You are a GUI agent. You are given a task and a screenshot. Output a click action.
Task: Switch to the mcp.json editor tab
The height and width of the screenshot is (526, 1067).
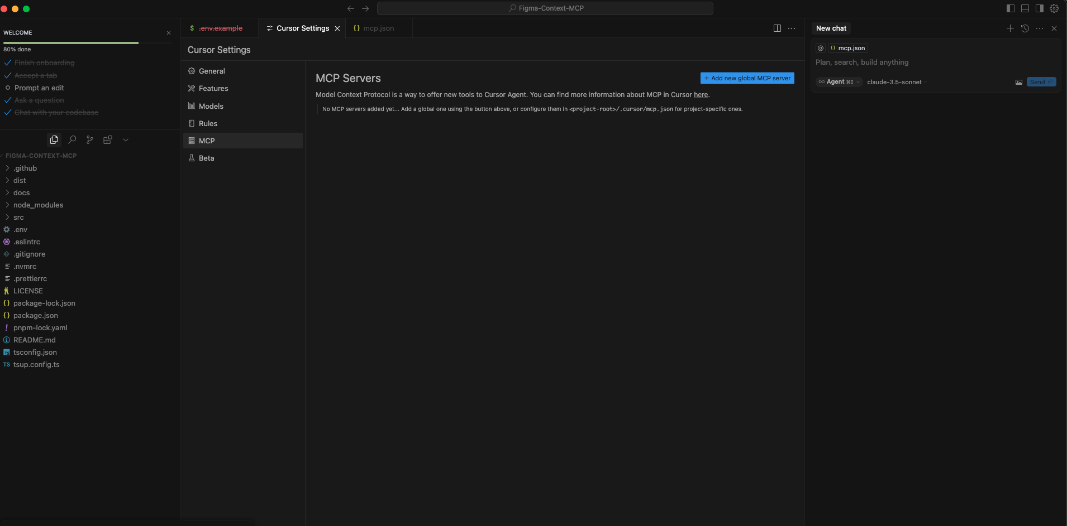pyautogui.click(x=378, y=28)
